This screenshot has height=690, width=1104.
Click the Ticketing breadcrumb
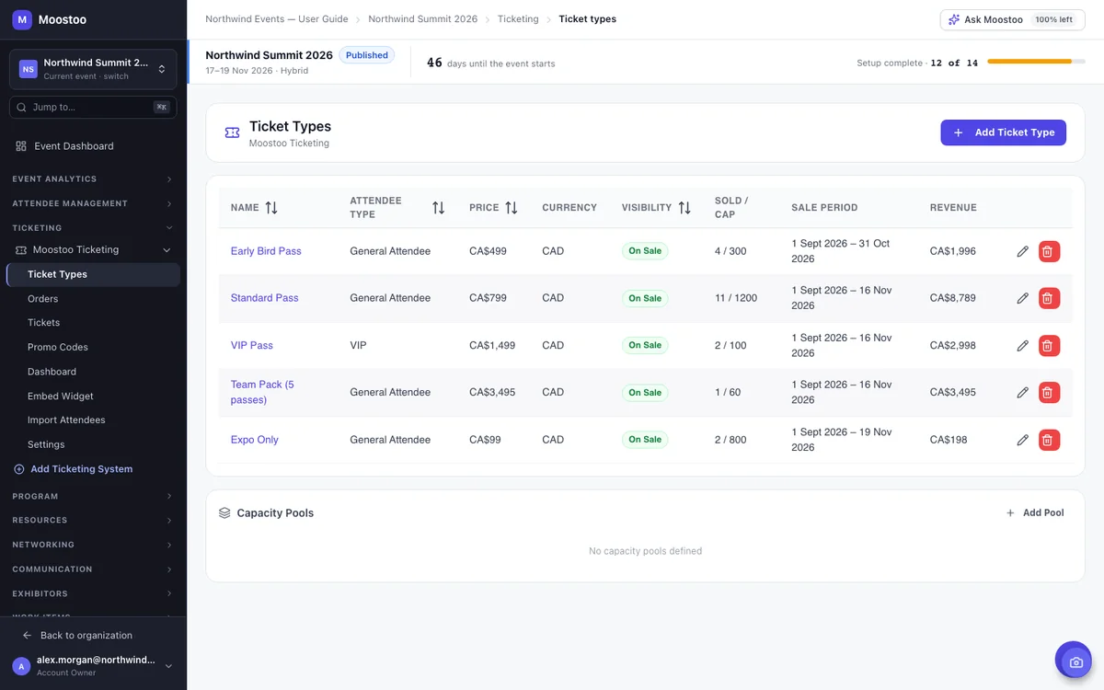click(518, 19)
